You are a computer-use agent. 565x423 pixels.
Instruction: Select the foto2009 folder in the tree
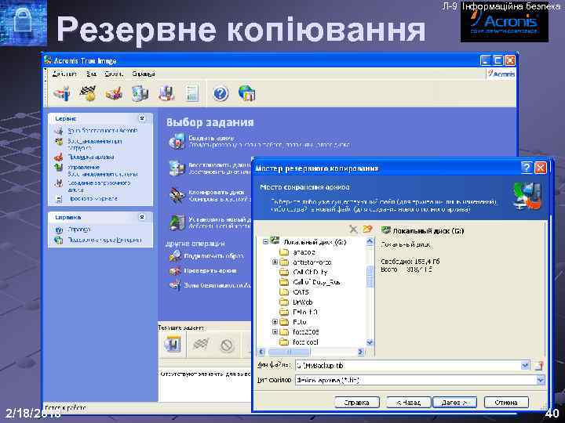tap(305, 331)
